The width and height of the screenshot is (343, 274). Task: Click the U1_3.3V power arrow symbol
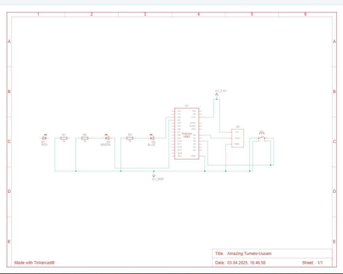coord(217,95)
